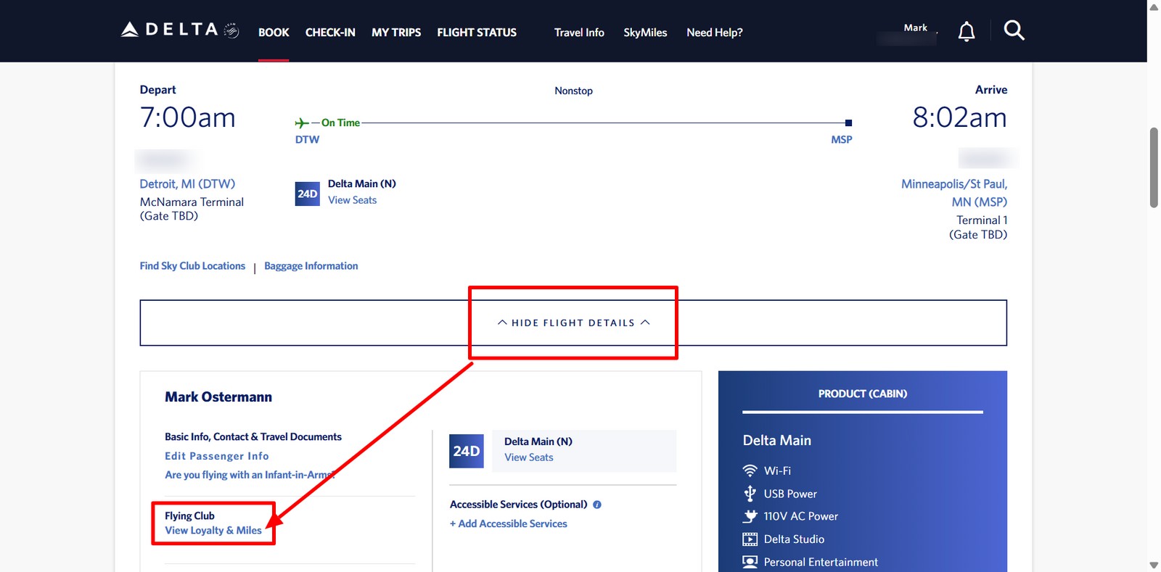The width and height of the screenshot is (1161, 572).
Task: Open the CHECK-IN menu item
Action: tap(330, 33)
